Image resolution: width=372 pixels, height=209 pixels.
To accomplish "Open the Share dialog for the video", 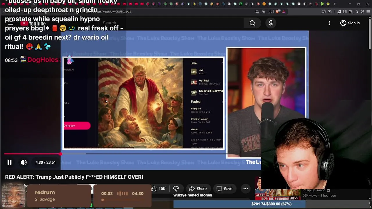I will tap(198, 189).
